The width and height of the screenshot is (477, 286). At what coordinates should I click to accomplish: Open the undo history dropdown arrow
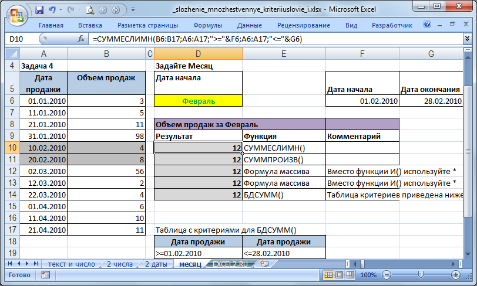[62, 10]
